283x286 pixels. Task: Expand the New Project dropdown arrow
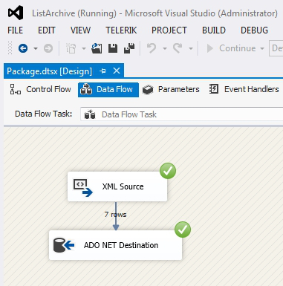click(84, 48)
